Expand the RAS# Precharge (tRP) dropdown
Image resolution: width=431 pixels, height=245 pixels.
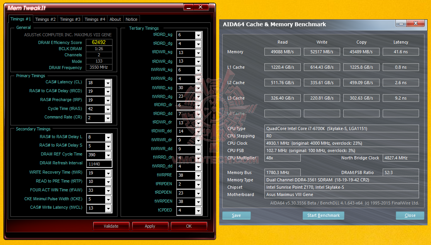click(108, 100)
